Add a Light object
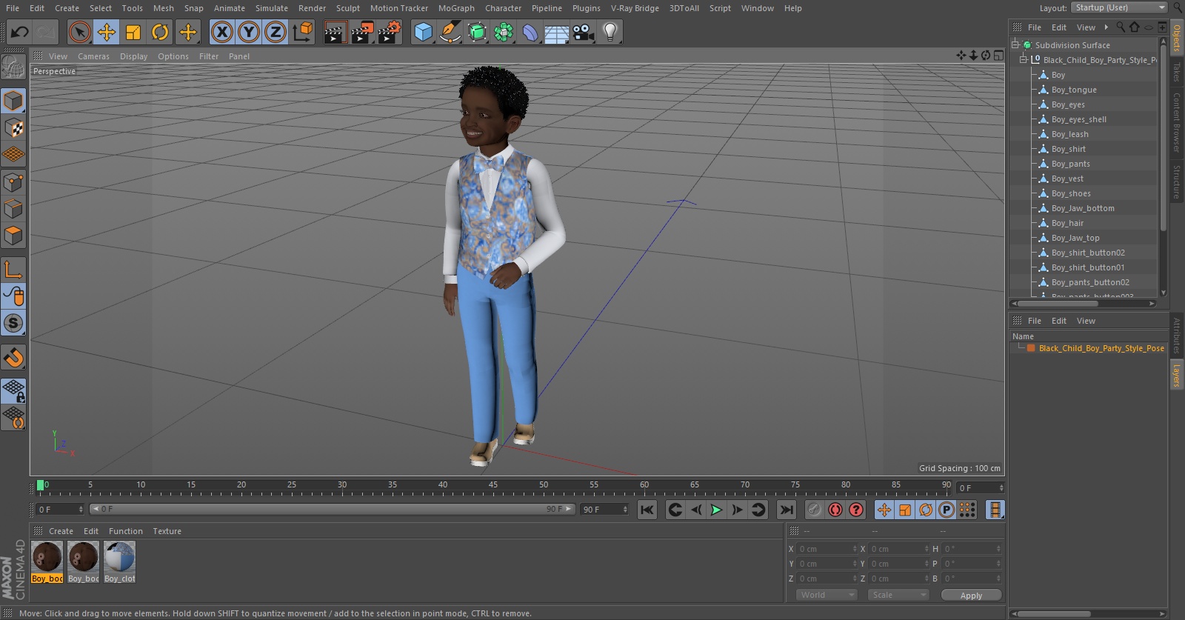The height and width of the screenshot is (620, 1185). pyautogui.click(x=610, y=32)
